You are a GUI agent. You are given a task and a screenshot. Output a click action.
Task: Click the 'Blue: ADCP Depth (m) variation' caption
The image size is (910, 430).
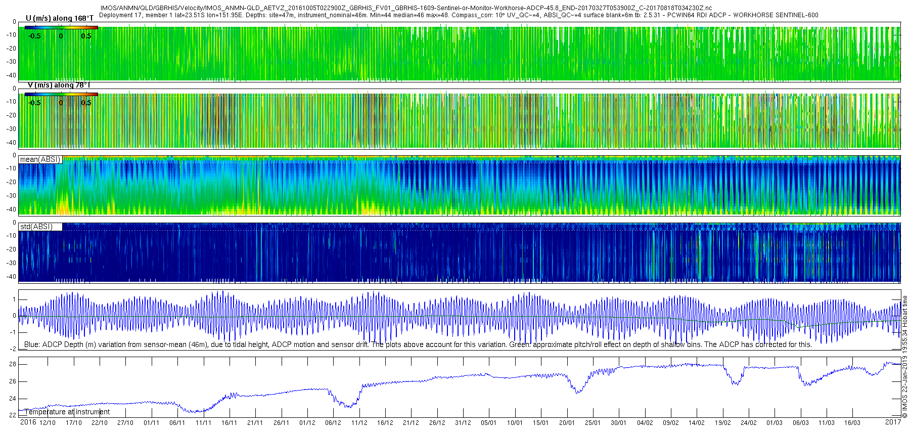pyautogui.click(x=418, y=345)
